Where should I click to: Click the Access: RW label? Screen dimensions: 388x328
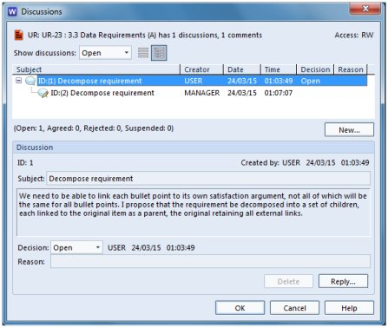[x=354, y=36]
